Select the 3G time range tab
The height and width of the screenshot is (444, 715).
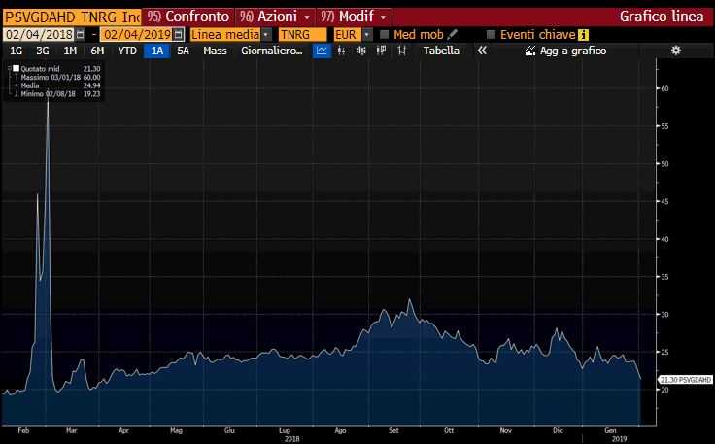pyautogui.click(x=43, y=51)
